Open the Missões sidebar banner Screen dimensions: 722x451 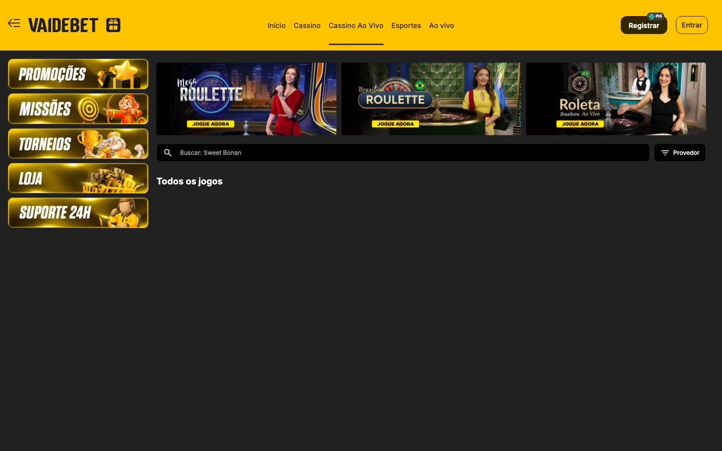pyautogui.click(x=78, y=109)
